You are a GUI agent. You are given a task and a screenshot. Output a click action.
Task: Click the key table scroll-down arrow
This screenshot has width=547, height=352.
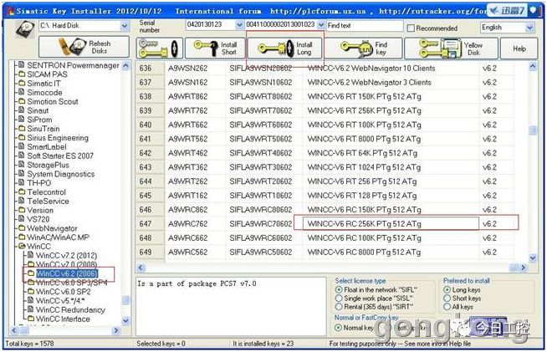tap(533, 258)
